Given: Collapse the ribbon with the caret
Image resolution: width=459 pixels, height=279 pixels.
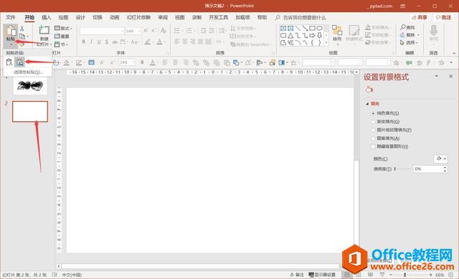Looking at the screenshot, I should [454, 53].
